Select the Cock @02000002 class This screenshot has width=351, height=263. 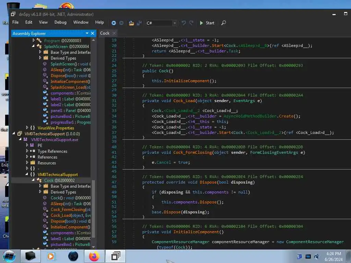point(59,180)
